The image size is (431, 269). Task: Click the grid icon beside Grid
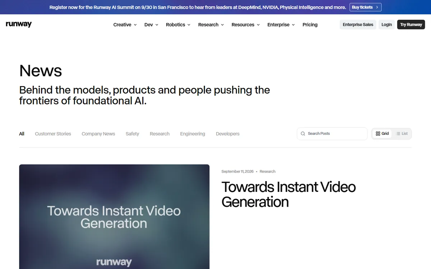(378, 134)
